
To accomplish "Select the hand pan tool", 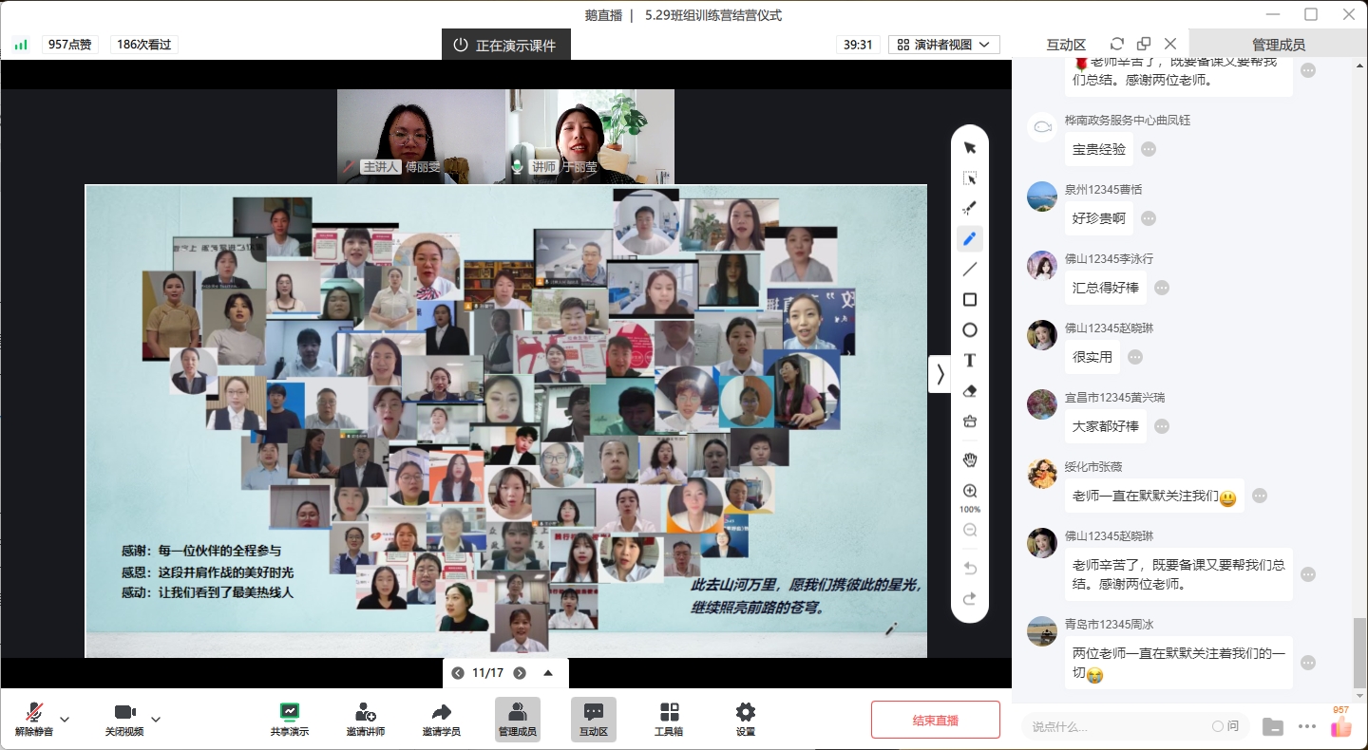I will [970, 460].
